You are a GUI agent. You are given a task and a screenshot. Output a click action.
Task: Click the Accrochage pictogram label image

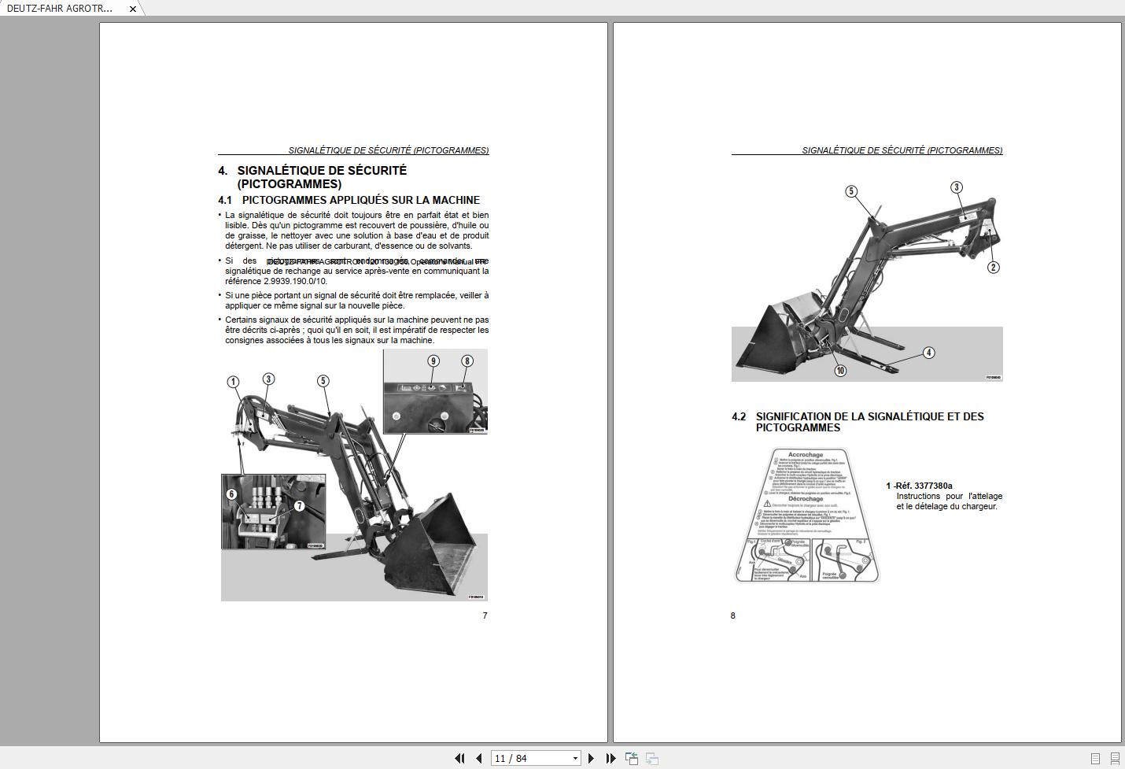(806, 516)
